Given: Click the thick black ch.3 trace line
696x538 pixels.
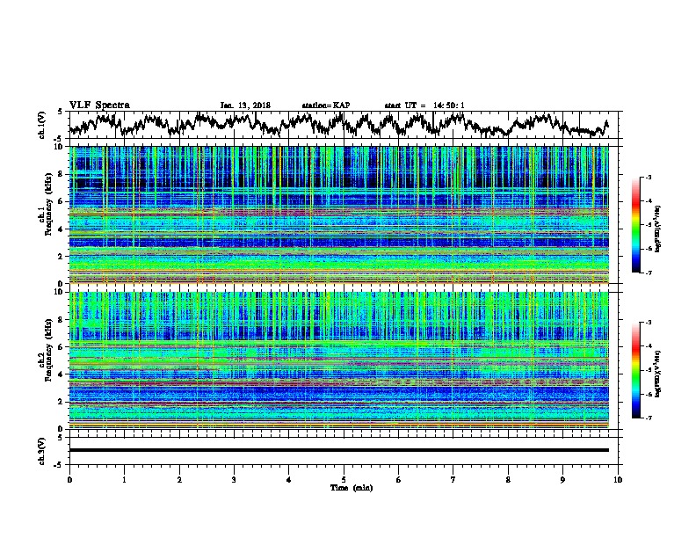Looking at the screenshot, I should pyautogui.click(x=338, y=450).
